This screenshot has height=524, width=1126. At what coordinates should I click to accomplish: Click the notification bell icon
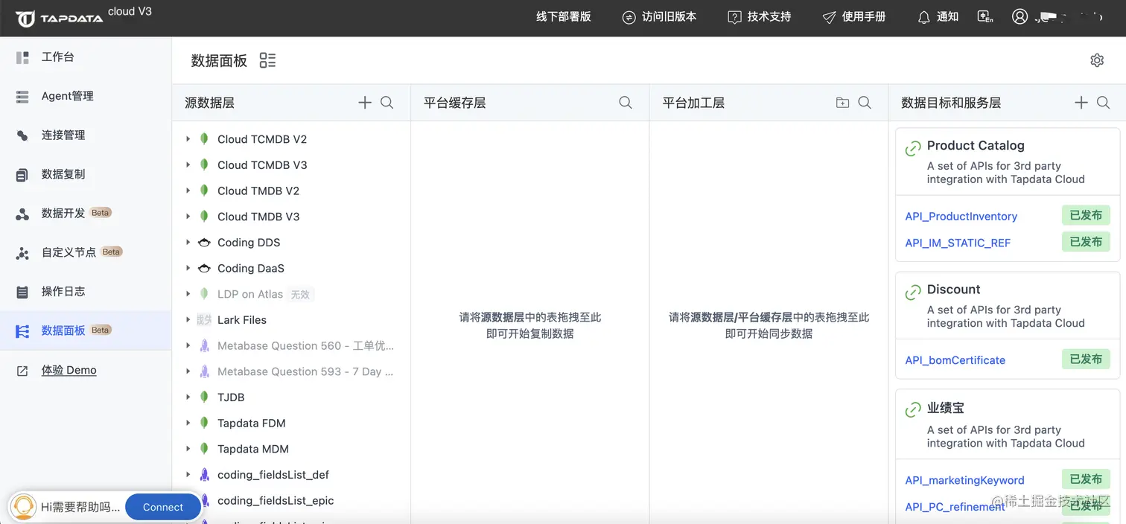pyautogui.click(x=923, y=17)
